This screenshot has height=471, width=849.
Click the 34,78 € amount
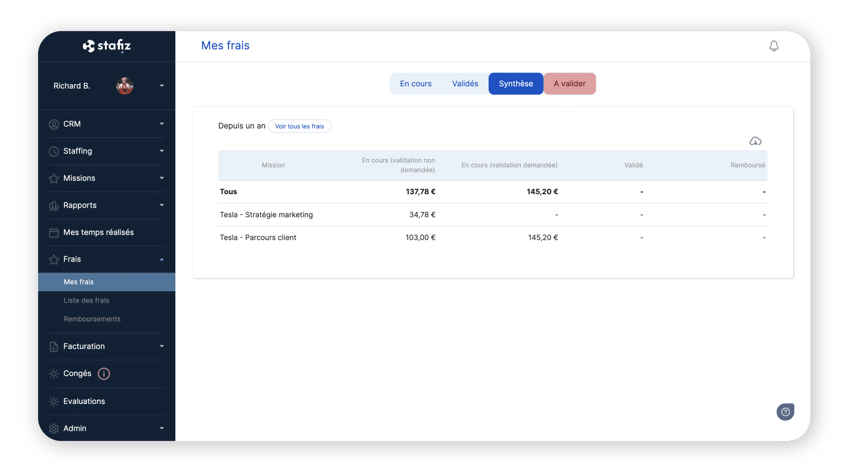(x=423, y=215)
